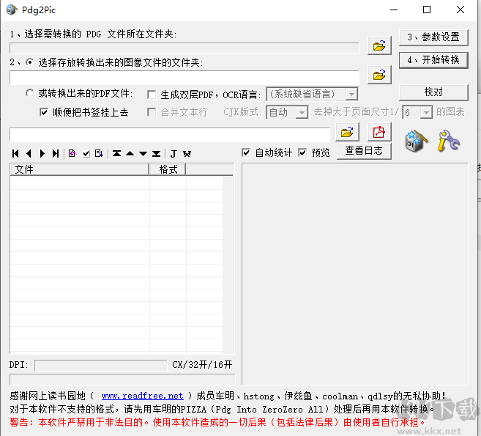This screenshot has width=481, height=436.
Task: Click the PDG source folder path field
Action: click(x=184, y=48)
